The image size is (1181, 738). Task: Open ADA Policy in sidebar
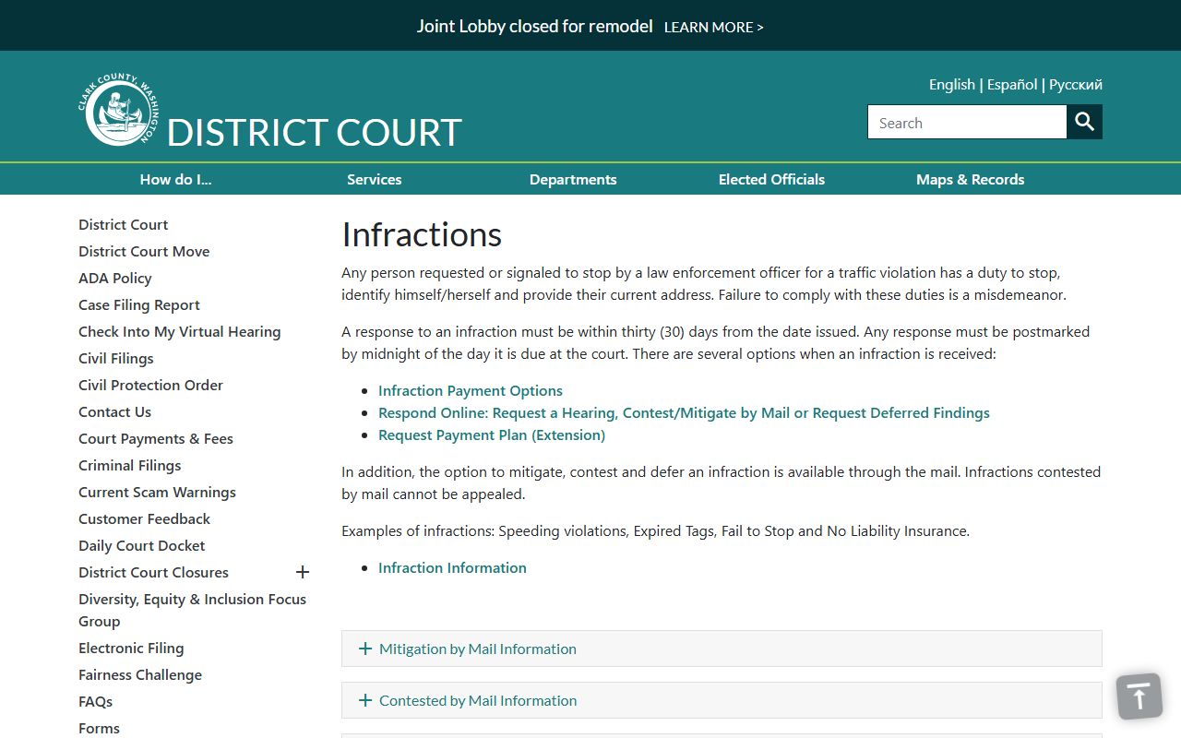coord(115,278)
